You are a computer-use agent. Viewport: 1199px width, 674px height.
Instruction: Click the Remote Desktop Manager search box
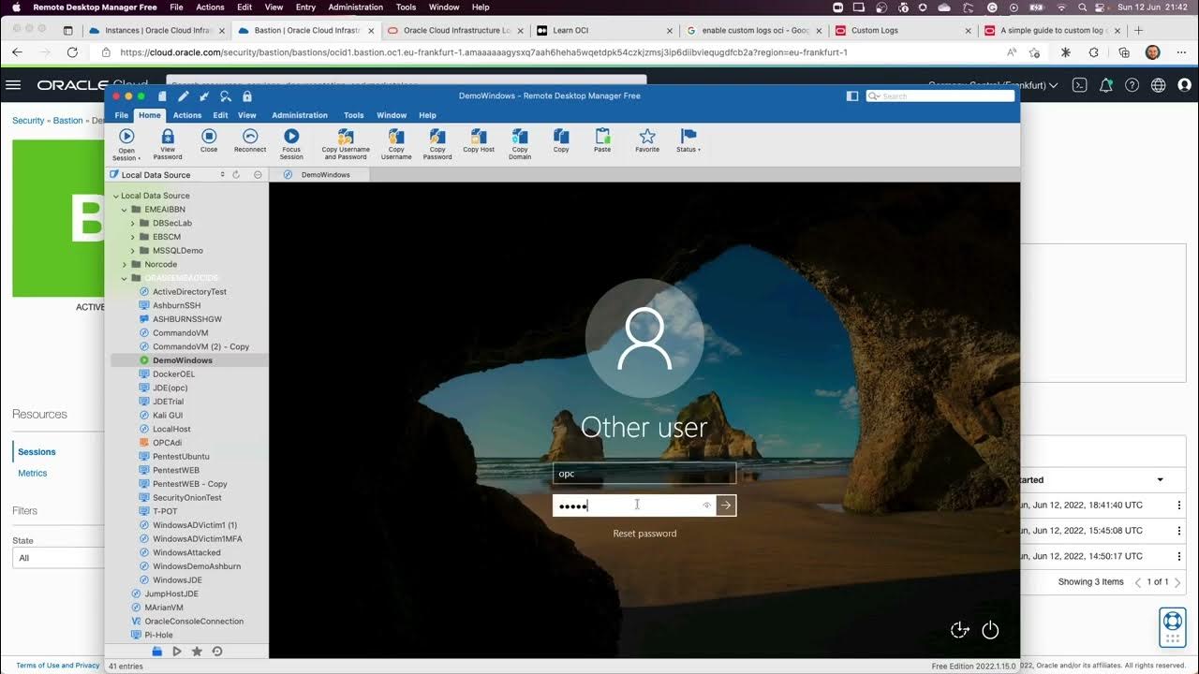tap(940, 95)
